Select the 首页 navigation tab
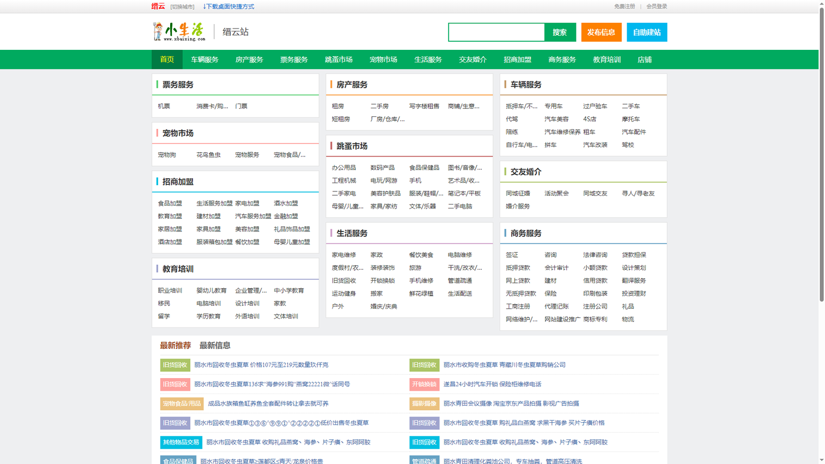 tap(167, 60)
